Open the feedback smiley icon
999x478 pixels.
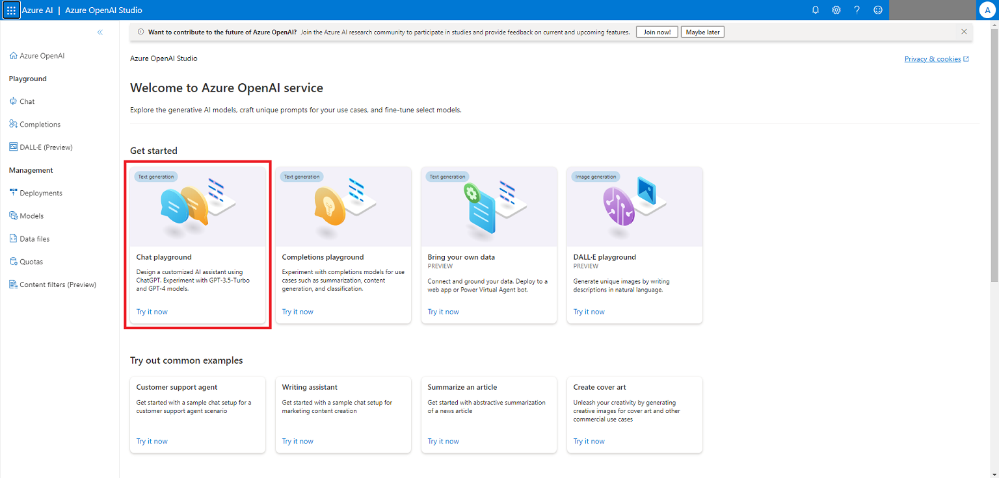878,10
